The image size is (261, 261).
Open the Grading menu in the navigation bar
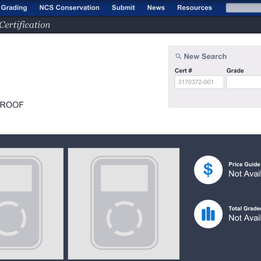pyautogui.click(x=14, y=8)
